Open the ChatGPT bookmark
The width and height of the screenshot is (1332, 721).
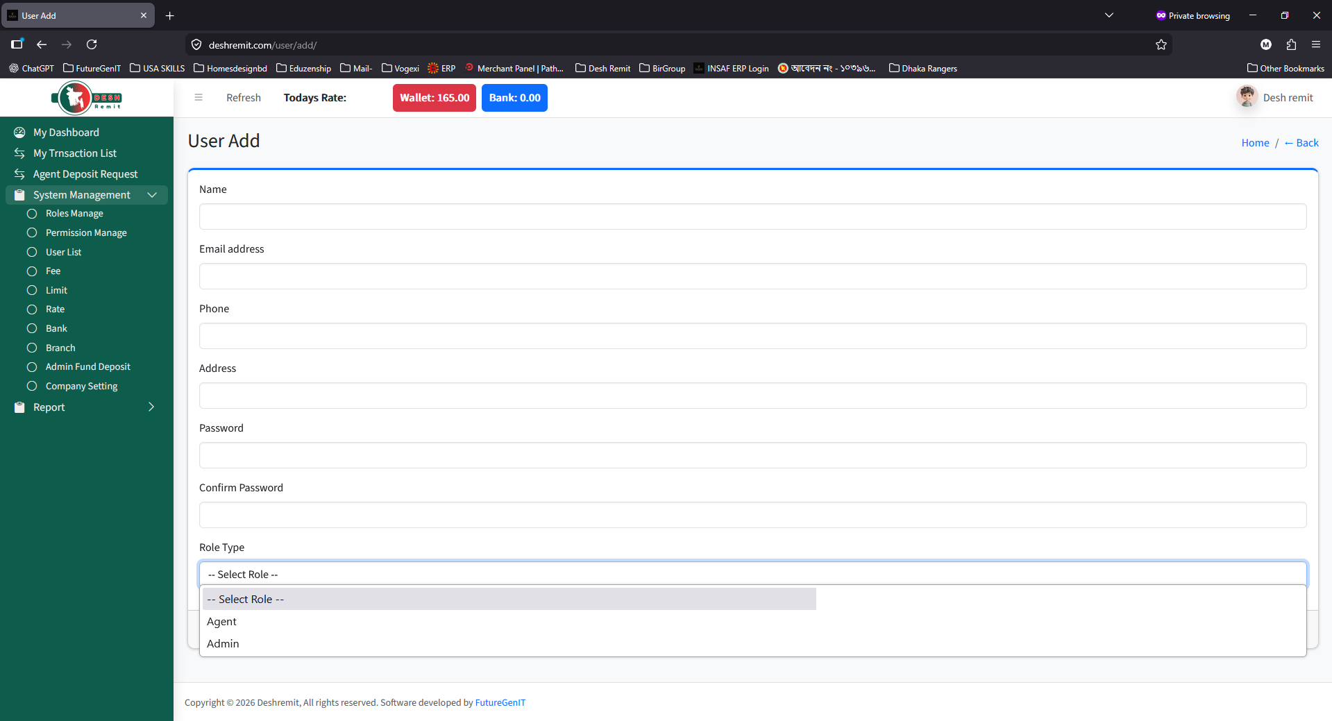[x=31, y=68]
